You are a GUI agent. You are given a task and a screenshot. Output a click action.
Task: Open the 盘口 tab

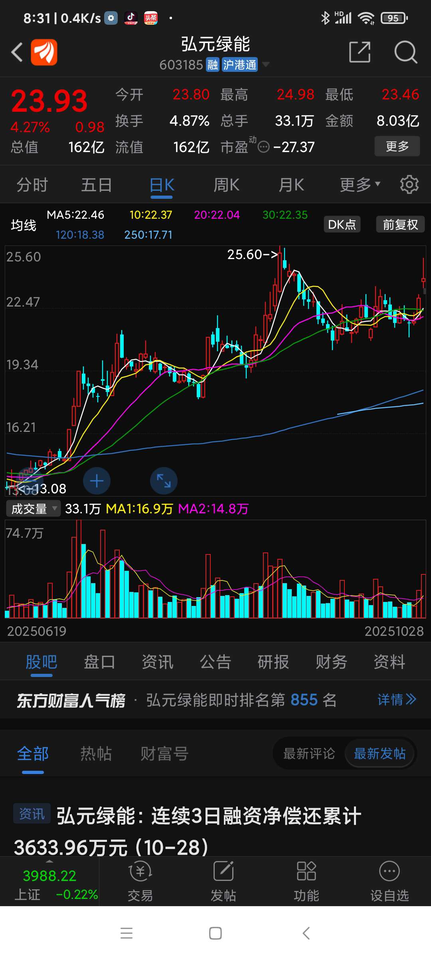(x=99, y=662)
